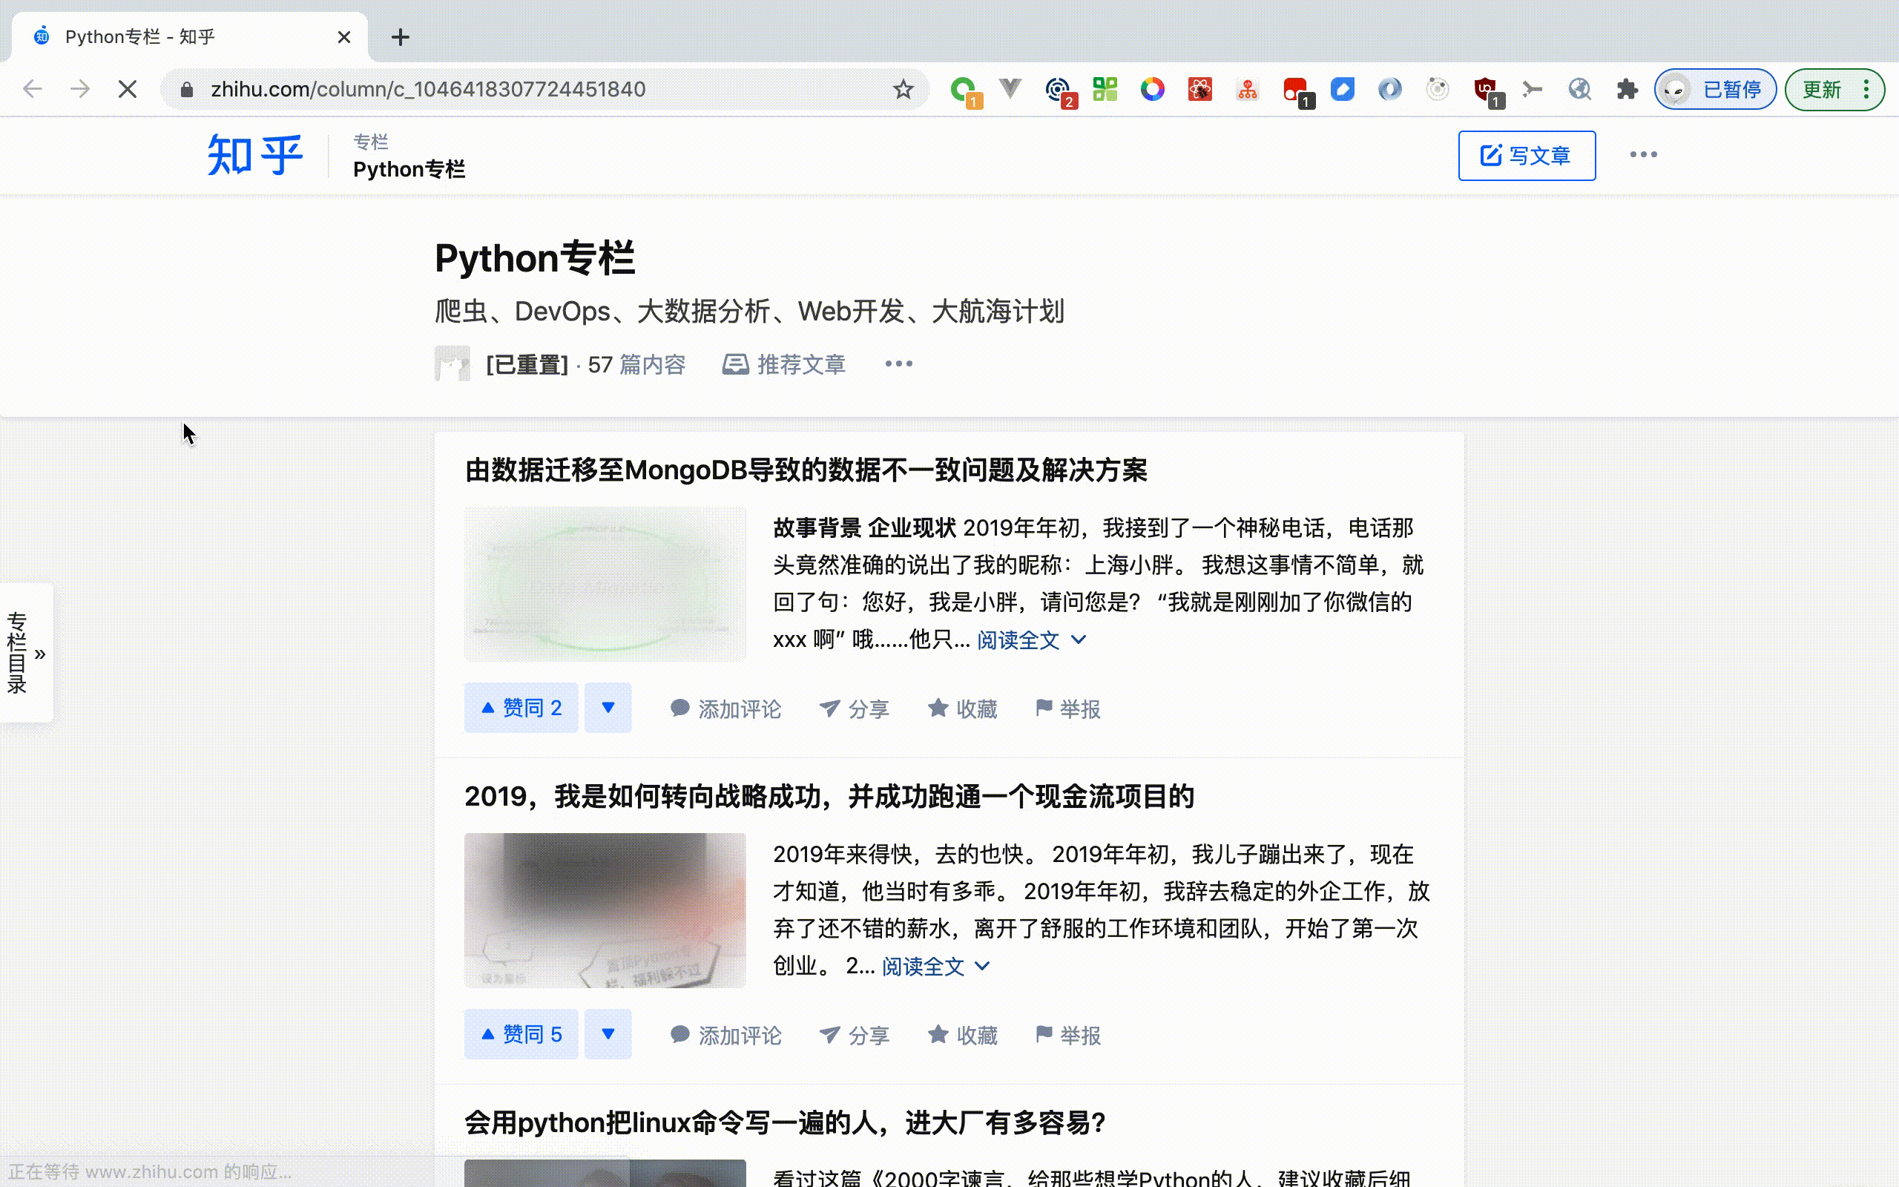Open the Chrome extensions puzzle menu
This screenshot has width=1899, height=1187.
pos(1627,89)
